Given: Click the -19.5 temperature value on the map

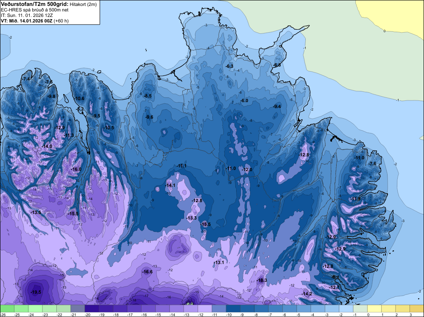Looking at the screenshot, I should (x=36, y=292).
